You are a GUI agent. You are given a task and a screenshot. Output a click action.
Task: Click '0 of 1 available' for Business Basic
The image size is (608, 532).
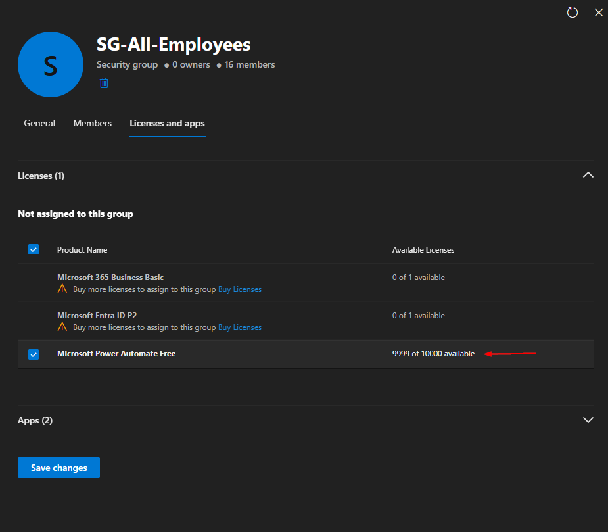pyautogui.click(x=419, y=278)
